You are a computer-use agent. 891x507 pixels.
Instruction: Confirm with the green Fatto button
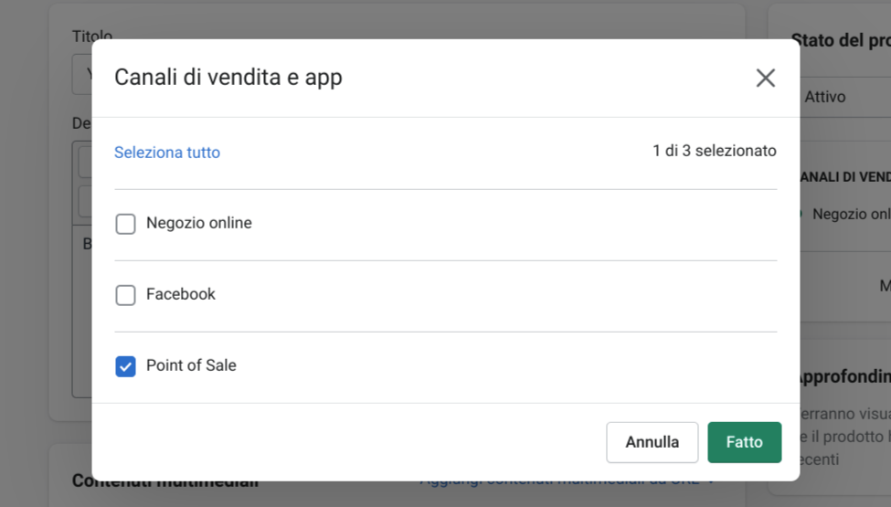click(744, 442)
